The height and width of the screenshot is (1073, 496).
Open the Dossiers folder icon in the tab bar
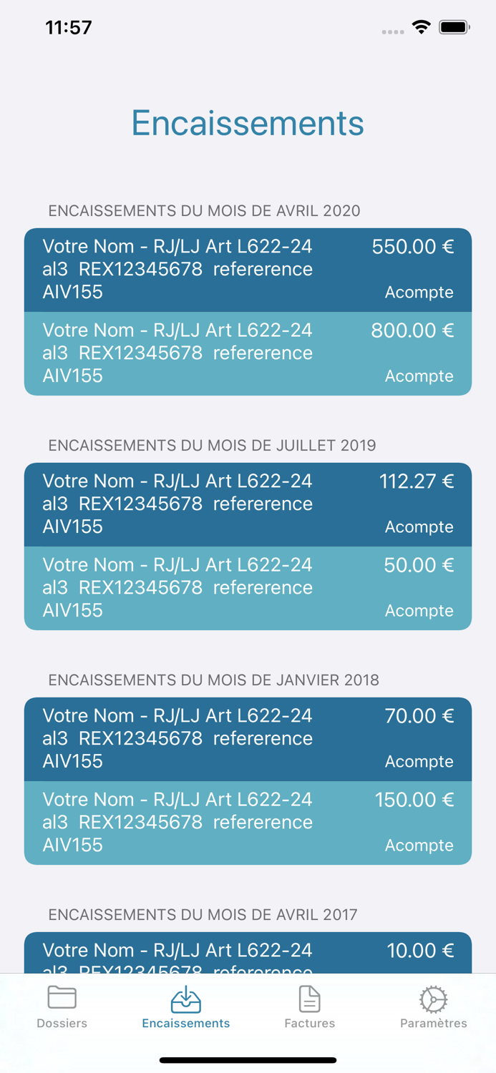[x=62, y=1001]
